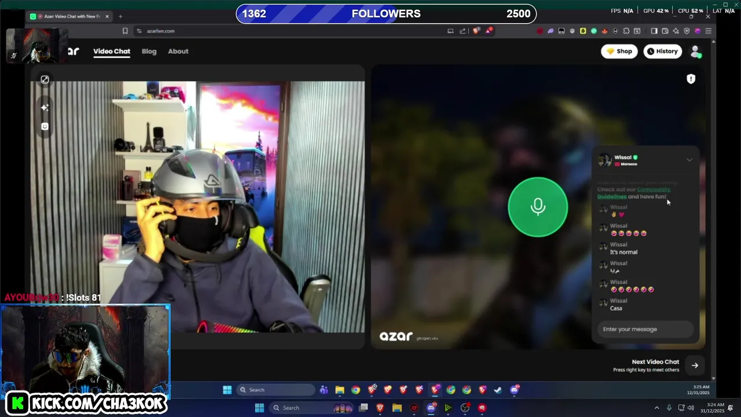The height and width of the screenshot is (417, 741).
Task: Click the Brave Shields lion icon
Action: 476,31
